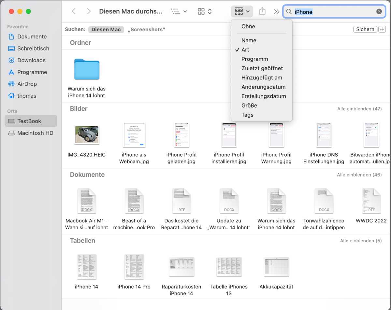Click the 'Sichern' button

(x=365, y=29)
